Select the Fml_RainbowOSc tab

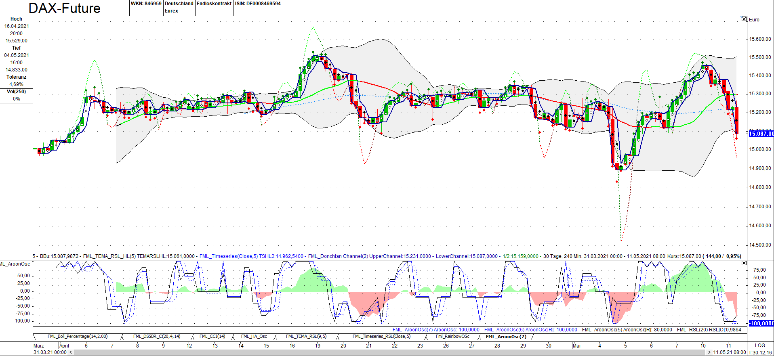pos(452,336)
